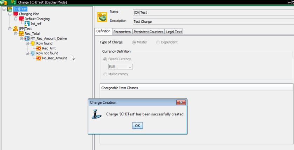Select the Charging Plan tree label
The image size is (294, 150).
coord(29,14)
